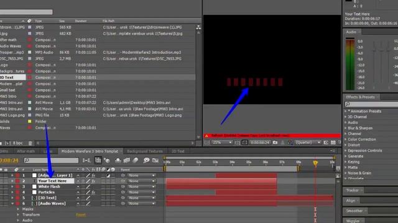The height and width of the screenshot is (223, 398).
Task: Toggle the transparency grid icon in the viewer
Action: (333, 142)
